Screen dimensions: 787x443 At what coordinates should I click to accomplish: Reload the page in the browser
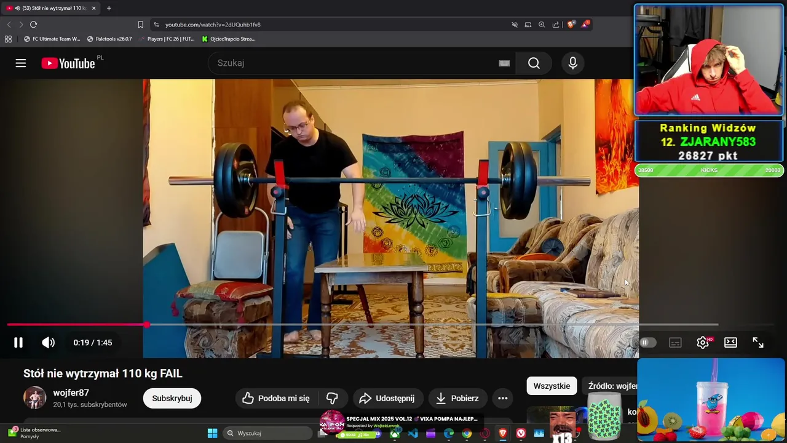(x=33, y=25)
